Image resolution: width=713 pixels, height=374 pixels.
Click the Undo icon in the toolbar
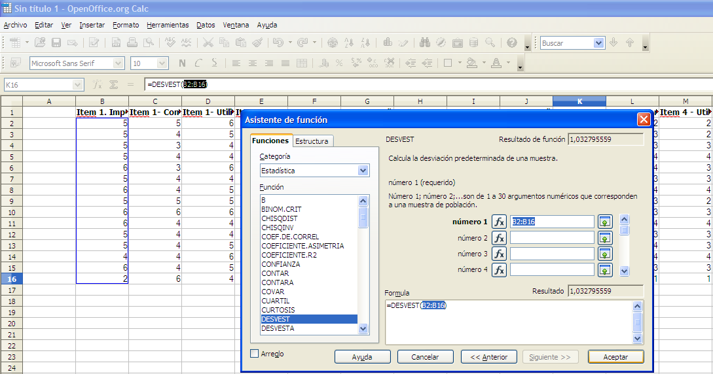[278, 42]
